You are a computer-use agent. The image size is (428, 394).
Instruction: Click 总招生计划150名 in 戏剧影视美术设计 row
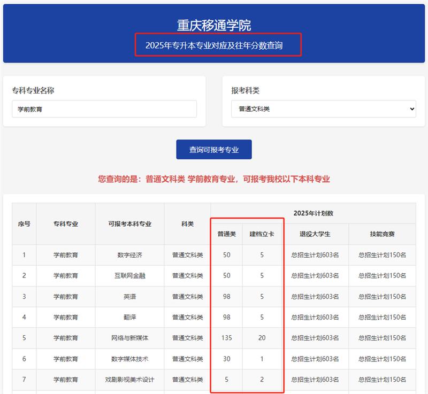382,380
